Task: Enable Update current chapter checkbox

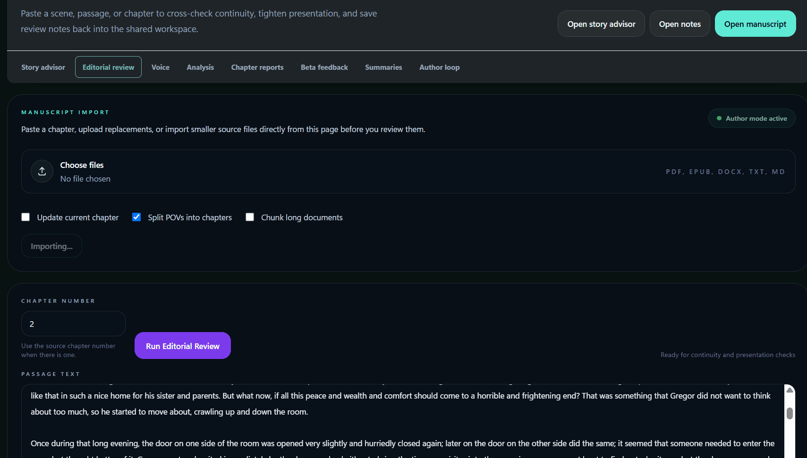Action: coord(25,217)
